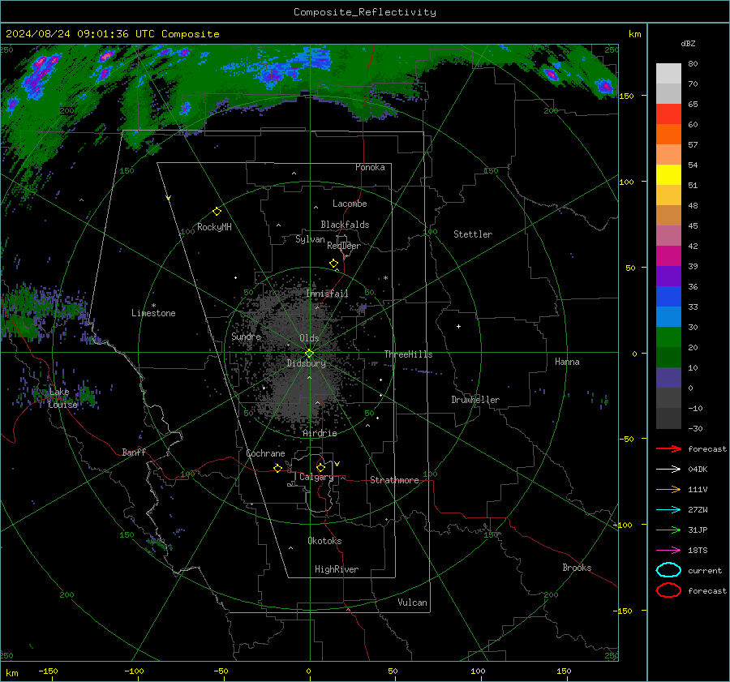Click the Banff label
730x682 pixels.
(134, 452)
